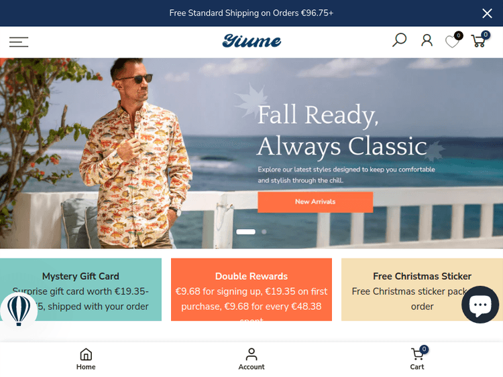
Task: Open the Double Rewards promo card
Action: [x=251, y=289]
